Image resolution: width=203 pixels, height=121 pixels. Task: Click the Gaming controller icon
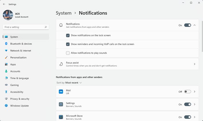click(6, 85)
